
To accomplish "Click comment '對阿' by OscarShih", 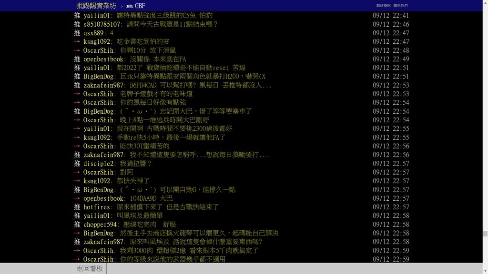I will pyautogui.click(x=126, y=172).
